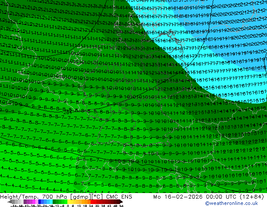The height and width of the screenshot is (207, 267).
Task: Click the dark blue swatch in legend
Action: pos(40,202)
